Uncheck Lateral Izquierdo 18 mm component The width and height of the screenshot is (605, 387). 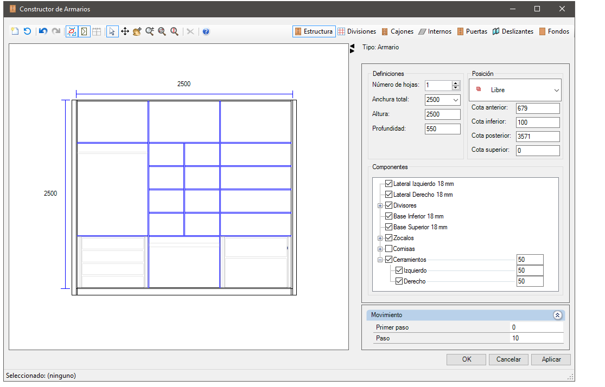(389, 184)
